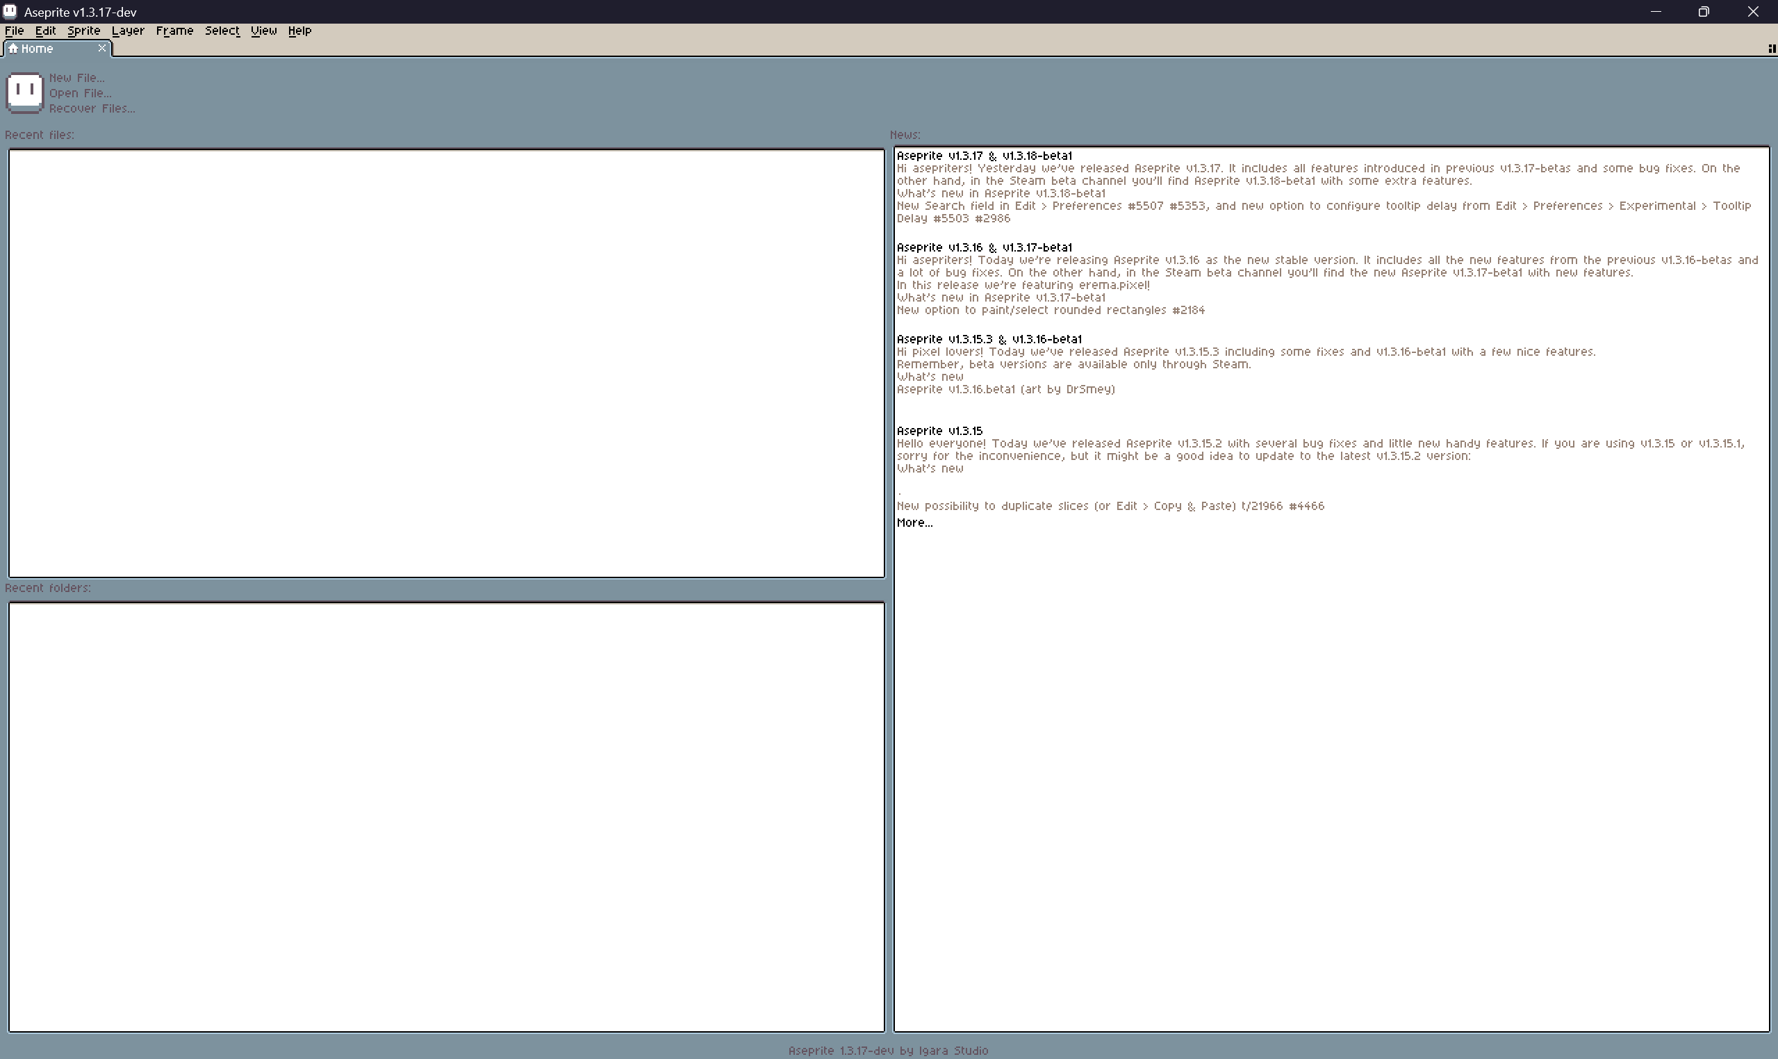Open the 'Aseprite v1.3.15' news headline
The width and height of the screenshot is (1778, 1059).
(x=939, y=431)
